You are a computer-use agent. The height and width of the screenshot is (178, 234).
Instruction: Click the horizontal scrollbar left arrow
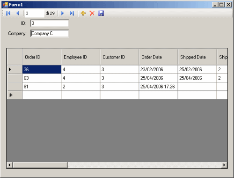pos(10,165)
